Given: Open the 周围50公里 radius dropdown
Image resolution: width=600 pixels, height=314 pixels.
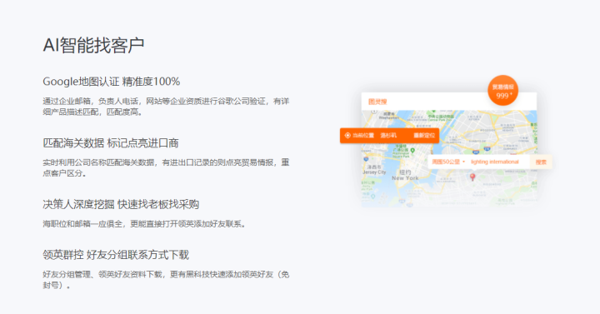Looking at the screenshot, I should click(x=448, y=162).
